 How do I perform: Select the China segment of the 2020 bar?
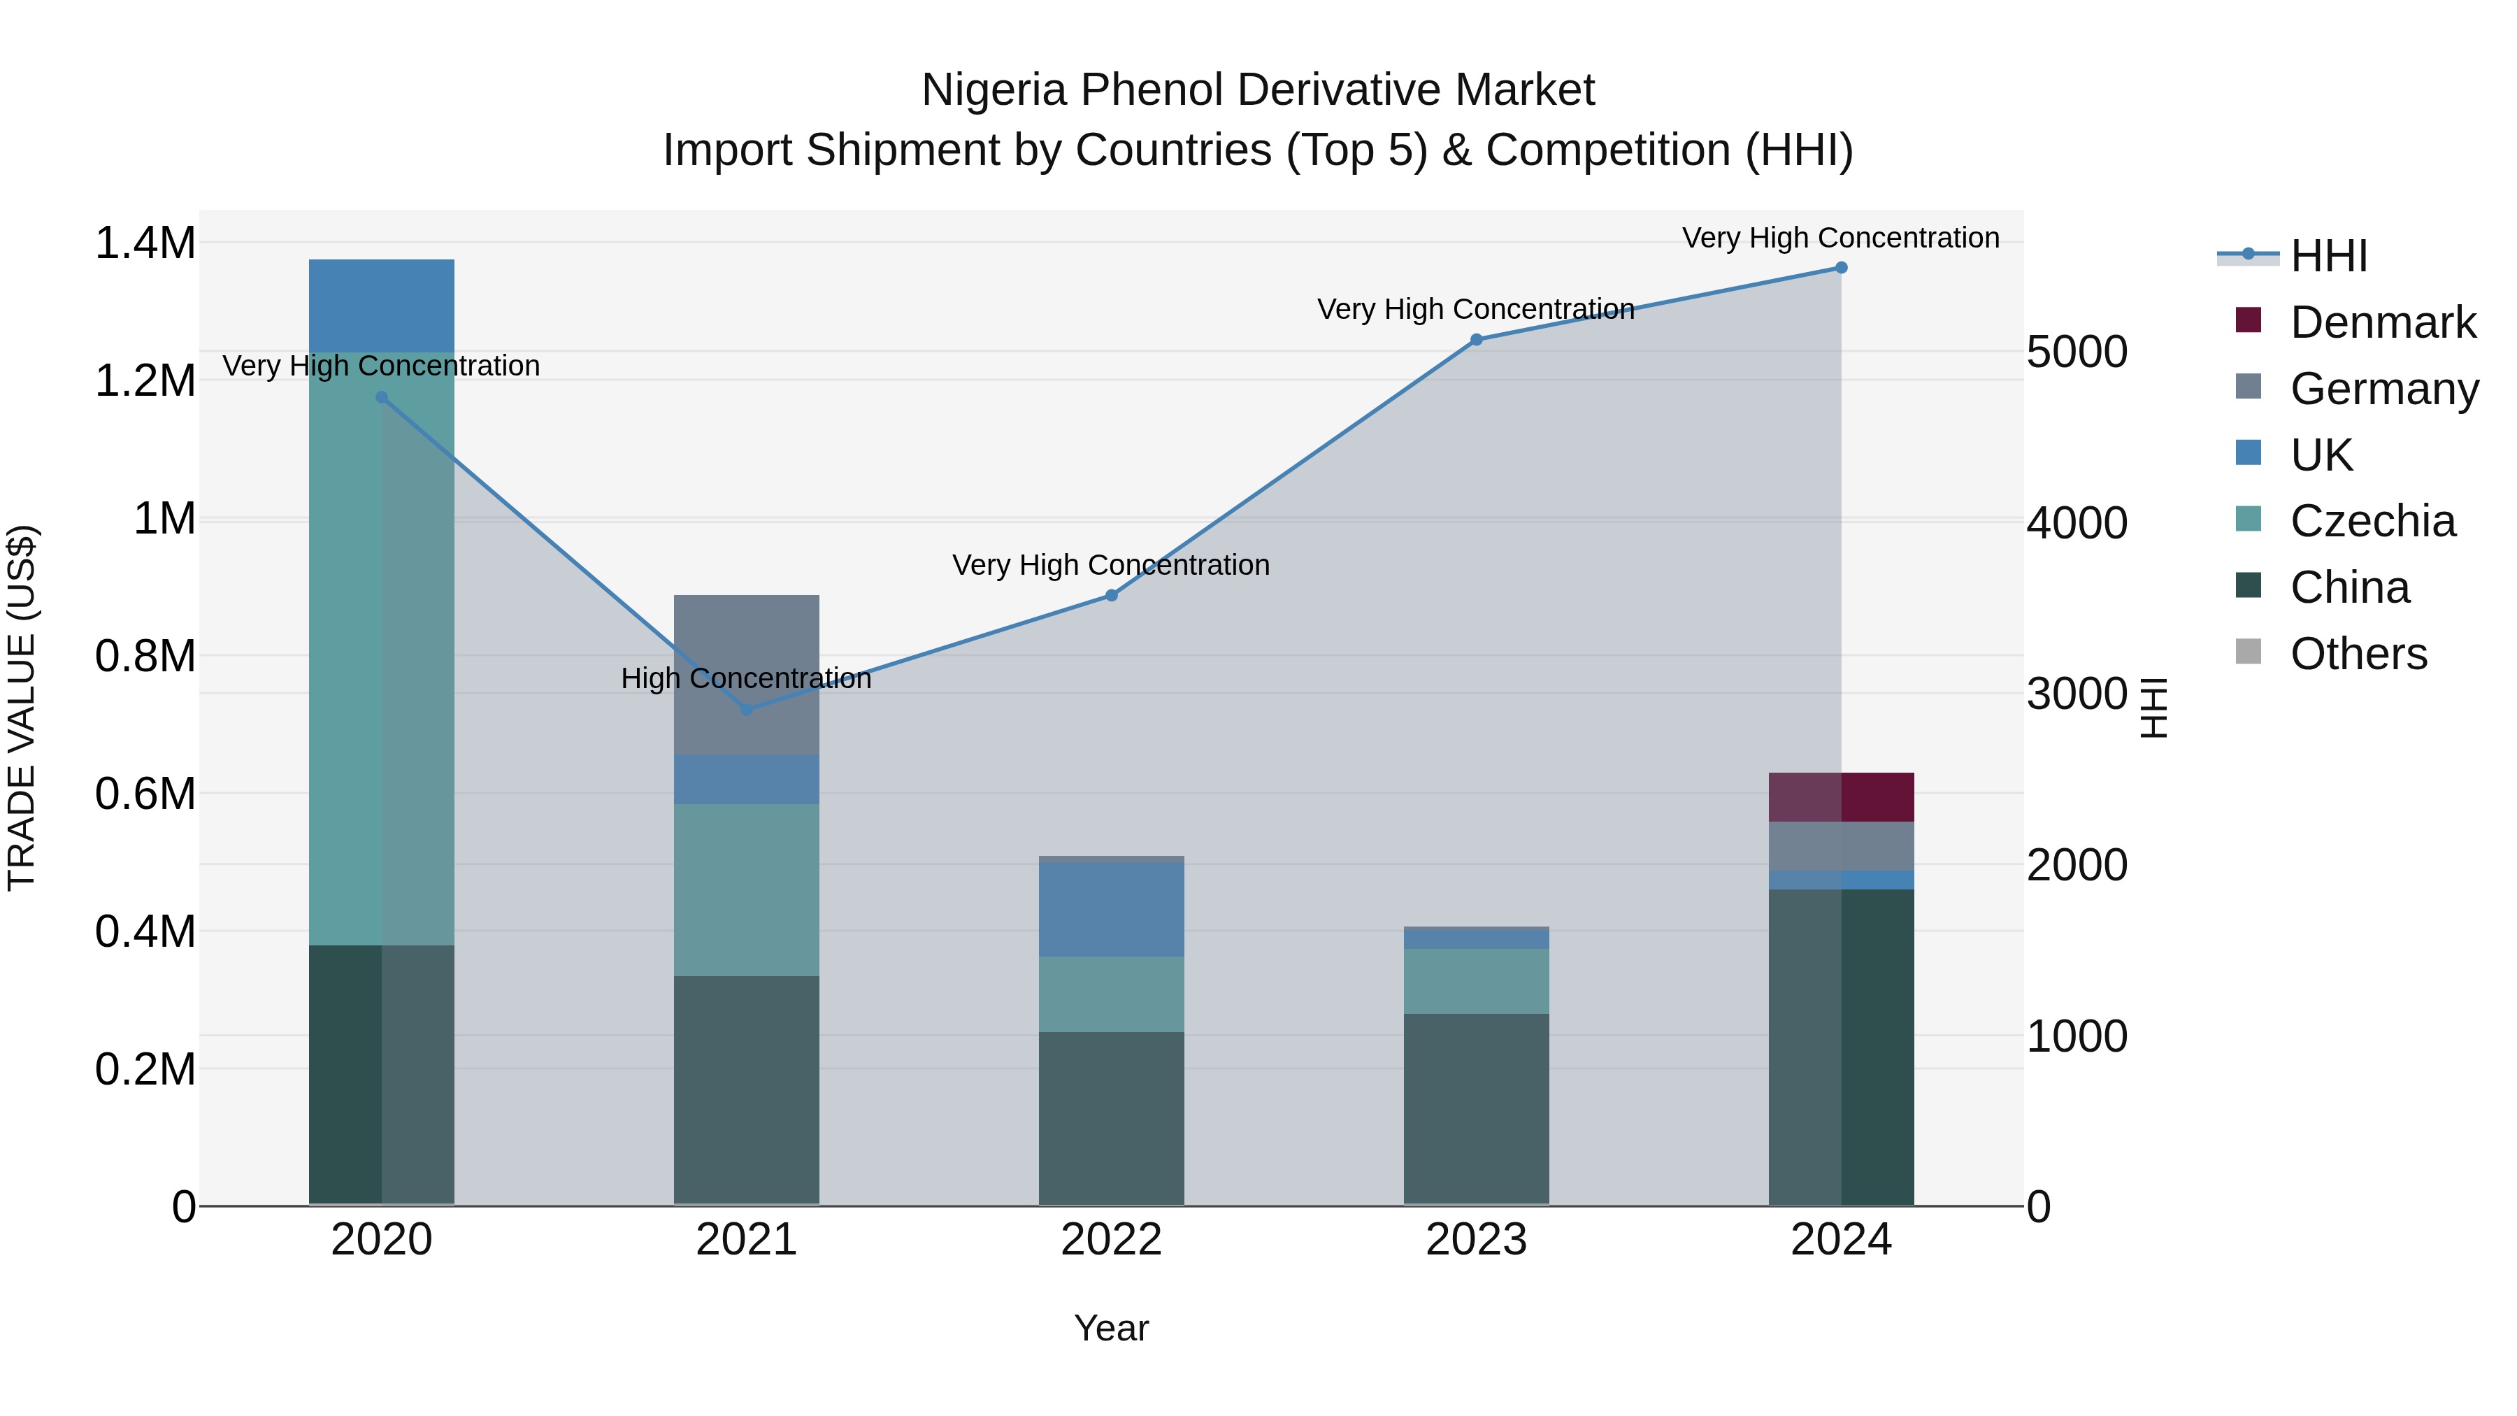(382, 1074)
